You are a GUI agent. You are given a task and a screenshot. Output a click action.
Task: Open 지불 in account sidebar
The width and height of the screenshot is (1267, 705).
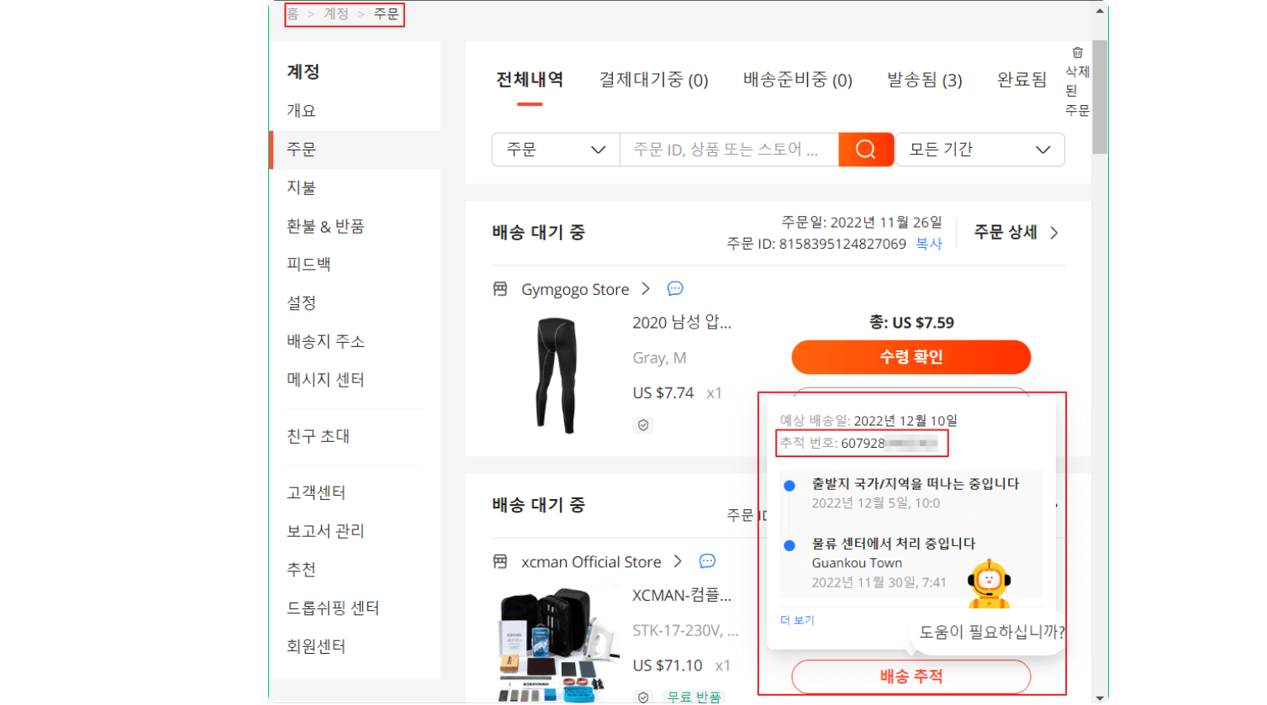[301, 187]
